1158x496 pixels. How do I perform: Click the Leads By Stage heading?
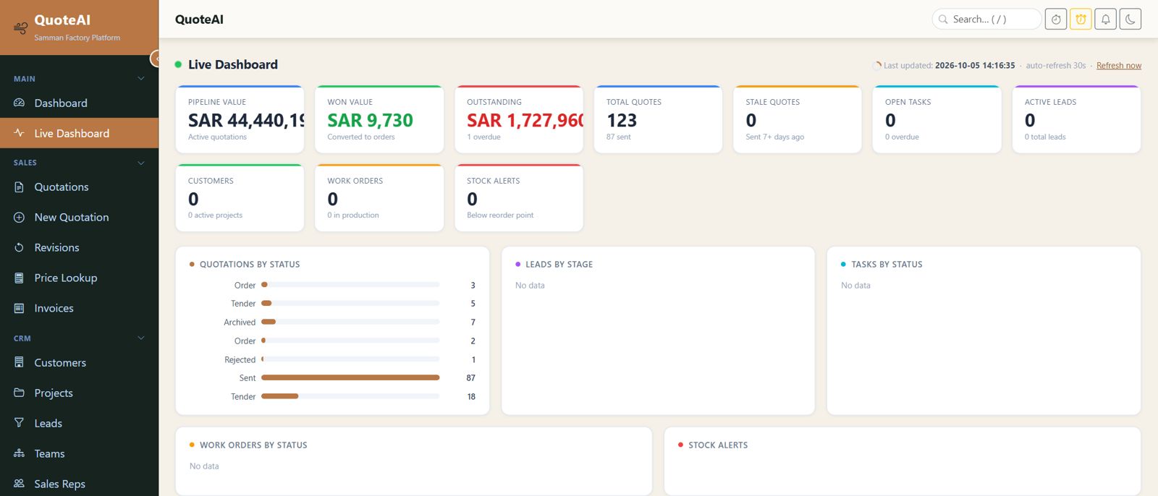pos(559,265)
